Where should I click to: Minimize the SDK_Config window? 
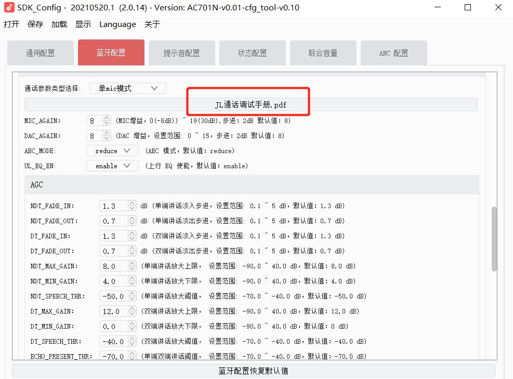tap(438, 7)
